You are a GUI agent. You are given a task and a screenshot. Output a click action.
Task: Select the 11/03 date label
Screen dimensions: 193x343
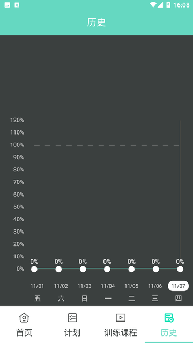[x=85, y=286]
